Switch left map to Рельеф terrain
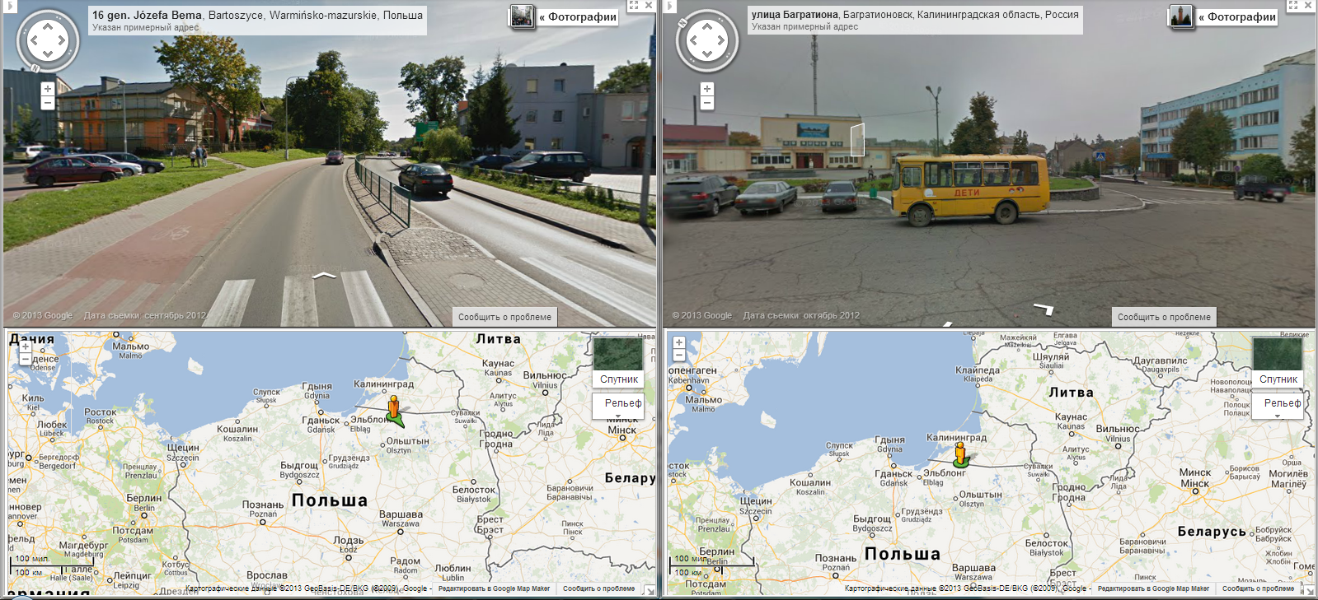Screen dimensions: 1318x600 (x=622, y=403)
